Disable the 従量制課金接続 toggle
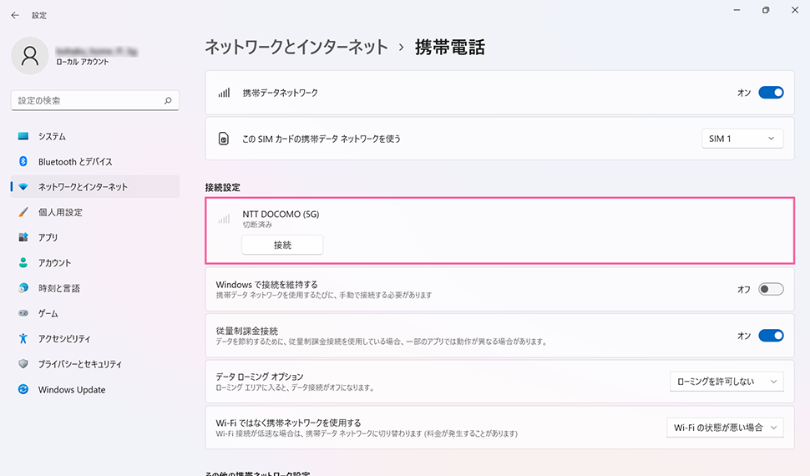The image size is (810, 476). click(770, 336)
